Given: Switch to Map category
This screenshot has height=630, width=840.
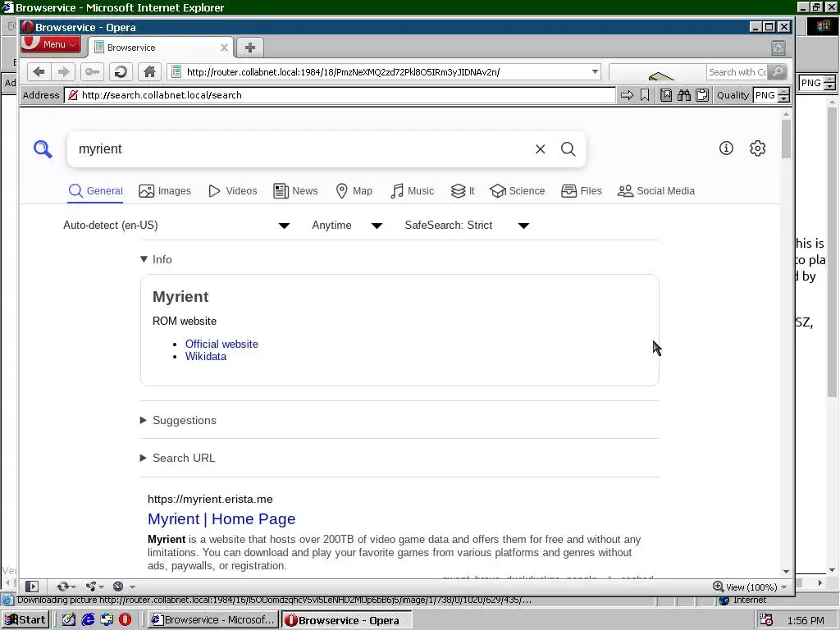Looking at the screenshot, I should [x=354, y=190].
